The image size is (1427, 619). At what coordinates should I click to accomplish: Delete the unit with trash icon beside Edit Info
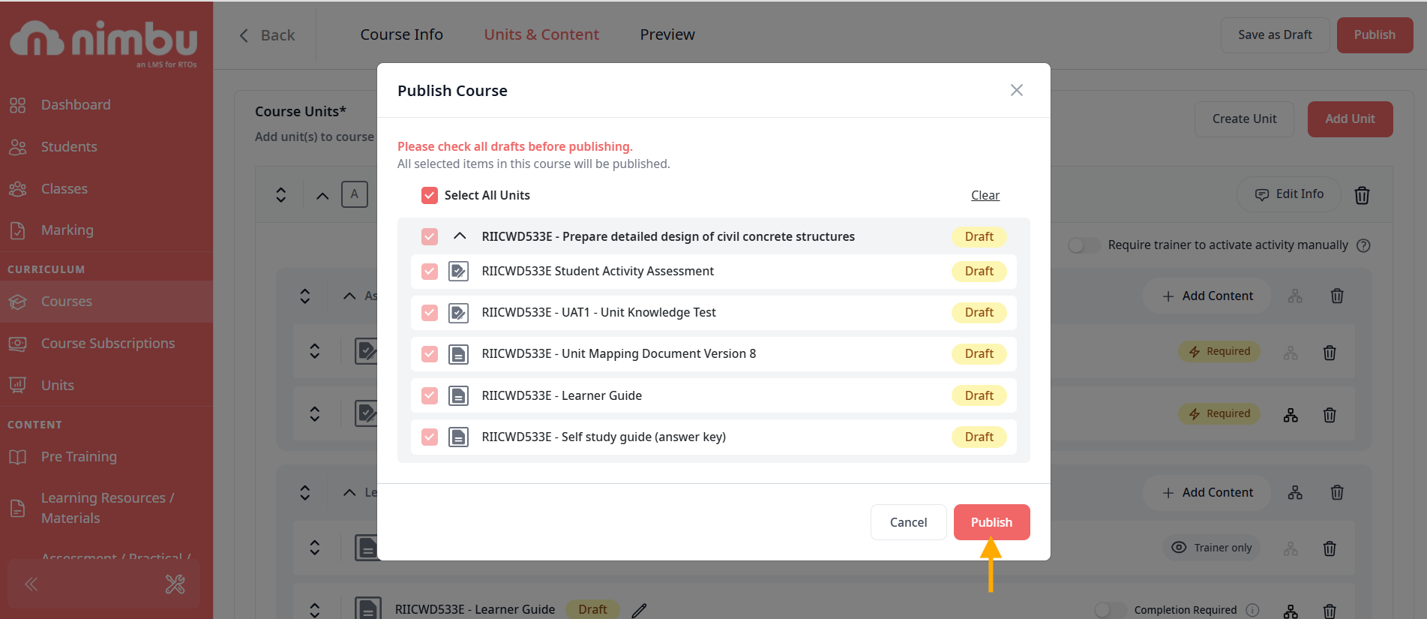(x=1362, y=196)
